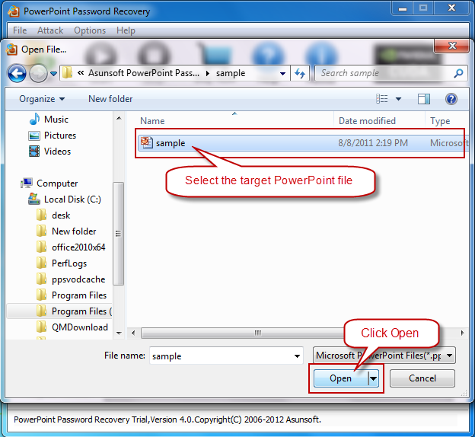
Task: Open the Program Files folder
Action: [79, 295]
